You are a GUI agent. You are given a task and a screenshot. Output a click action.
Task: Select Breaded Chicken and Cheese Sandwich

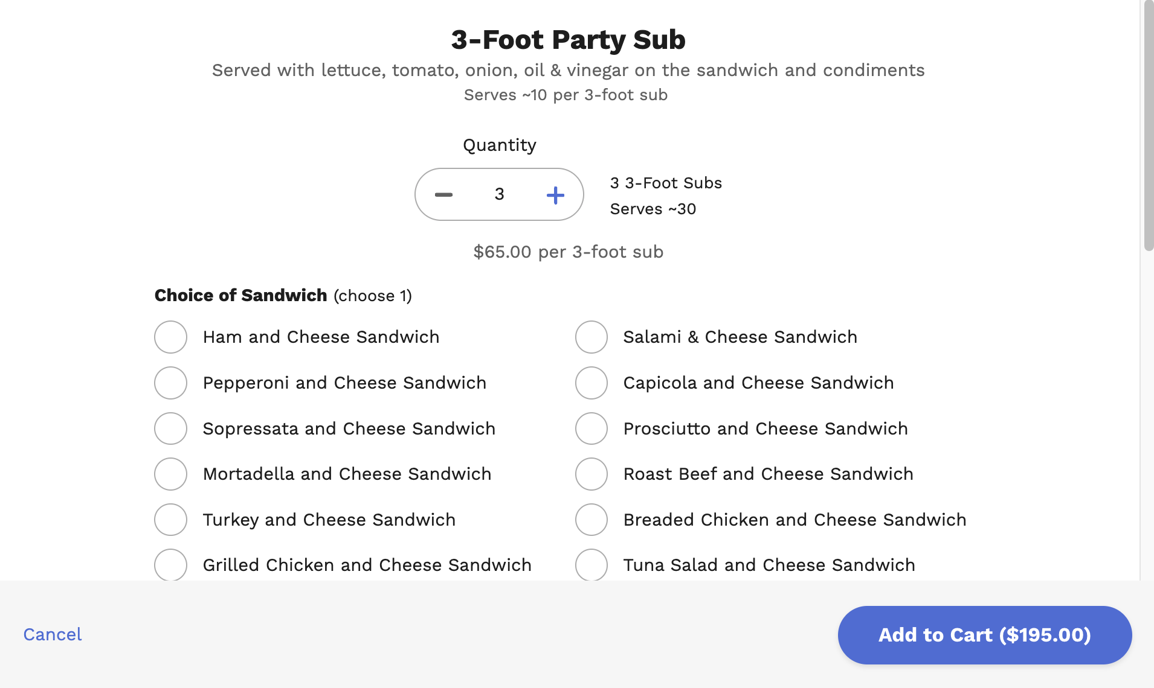click(592, 520)
